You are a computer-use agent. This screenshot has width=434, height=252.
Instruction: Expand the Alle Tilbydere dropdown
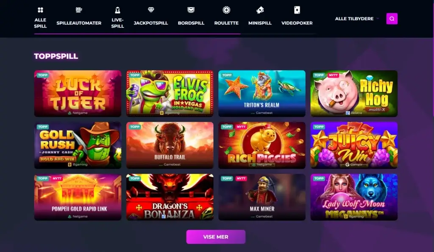(357, 19)
